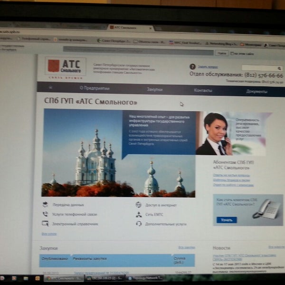Click the Все услуги link
285x285 pixels.
point(49,234)
